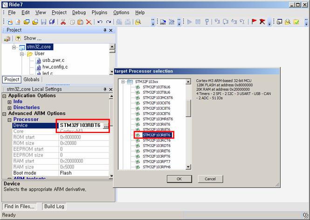Collapse the Advanced ARM Options section
The height and width of the screenshot is (220, 310).
(x=5, y=113)
